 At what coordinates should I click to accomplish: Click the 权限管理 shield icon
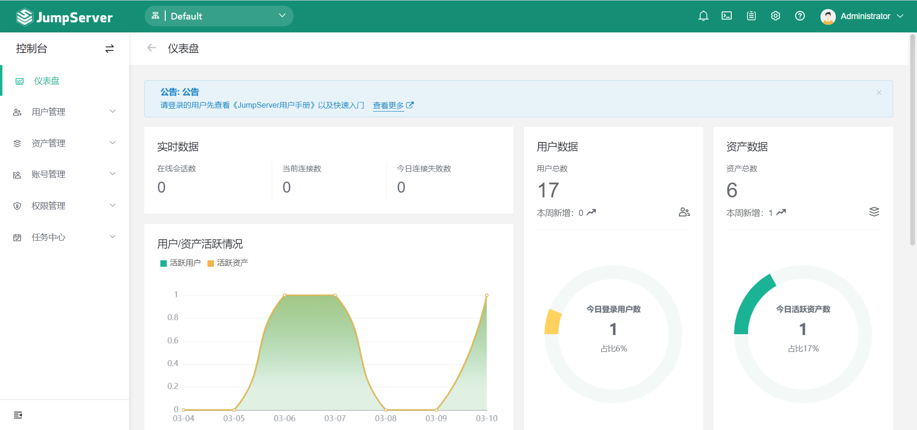[x=17, y=206]
